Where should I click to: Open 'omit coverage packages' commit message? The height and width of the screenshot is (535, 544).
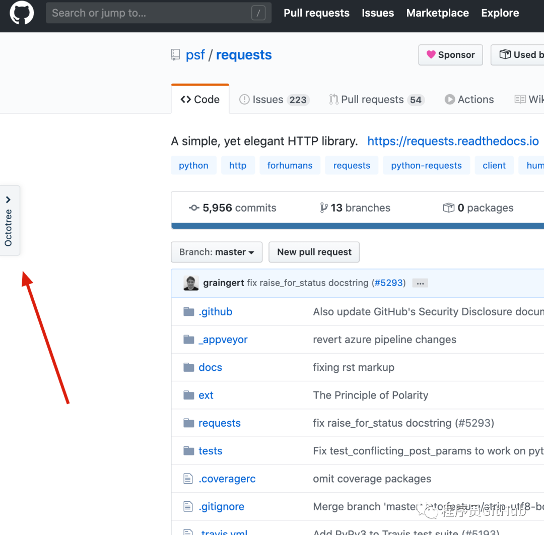tap(372, 479)
